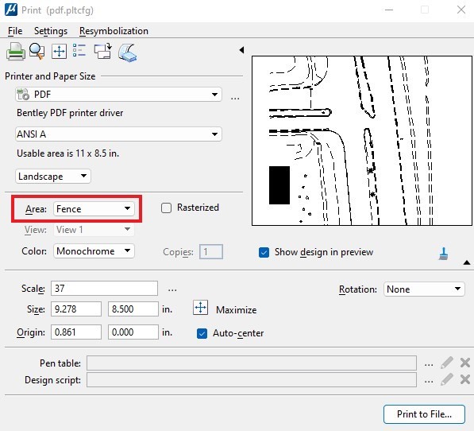Click the Apply Print Style icon
Viewport: 474px width, 431px height.
(x=128, y=52)
